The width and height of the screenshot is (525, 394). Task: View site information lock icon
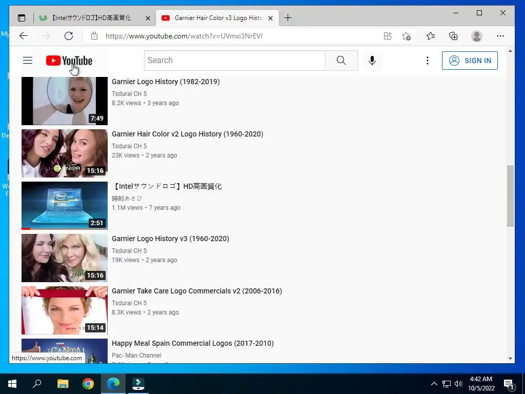pyautogui.click(x=94, y=36)
